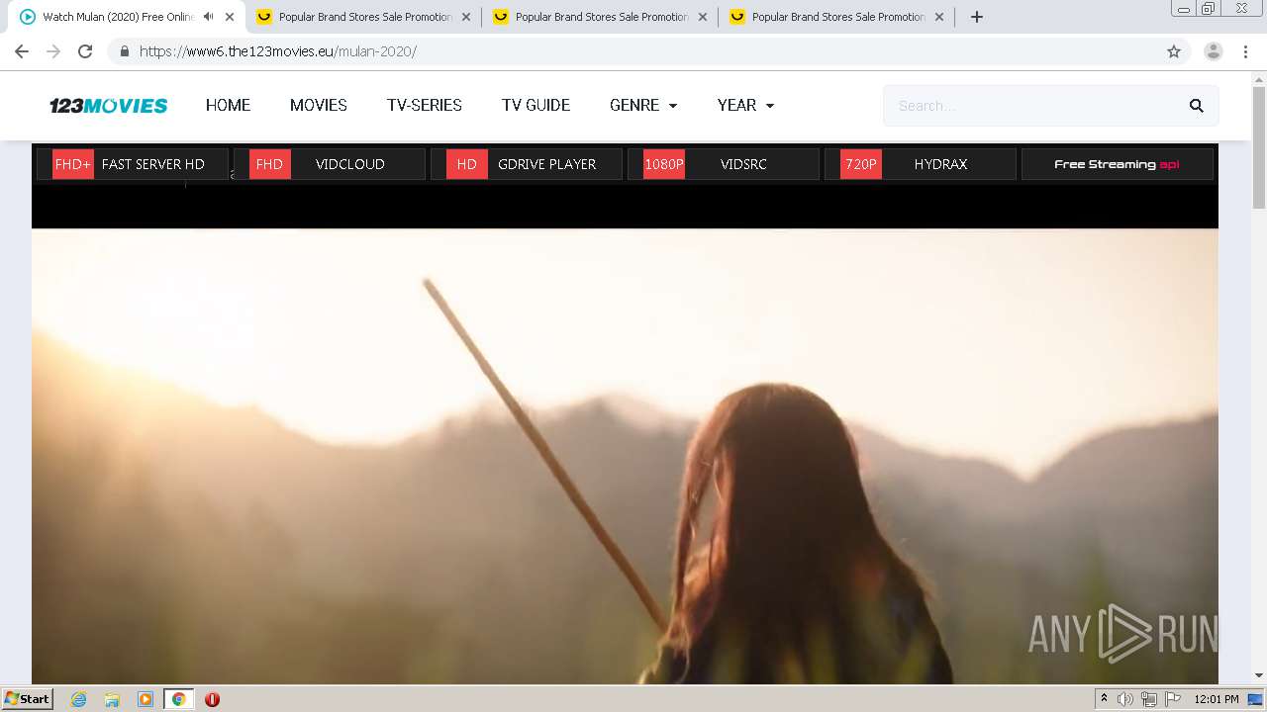
Task: Click the scrollbar up arrow
Action: pos(1259,78)
